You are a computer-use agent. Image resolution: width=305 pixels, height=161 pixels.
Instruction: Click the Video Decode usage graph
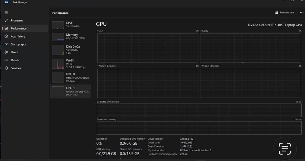click(x=250, y=83)
